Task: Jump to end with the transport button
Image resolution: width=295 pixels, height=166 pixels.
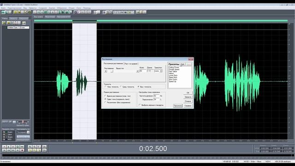Action: tap(18, 150)
